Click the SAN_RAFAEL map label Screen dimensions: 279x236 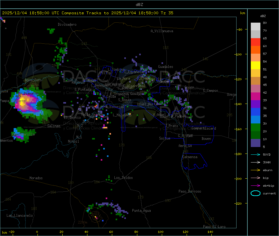pos(114,84)
